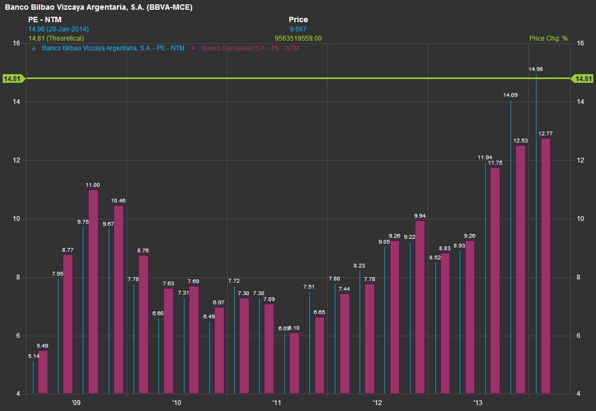Click the 9.67 data label
This screenshot has width=596, height=411.
point(108,224)
